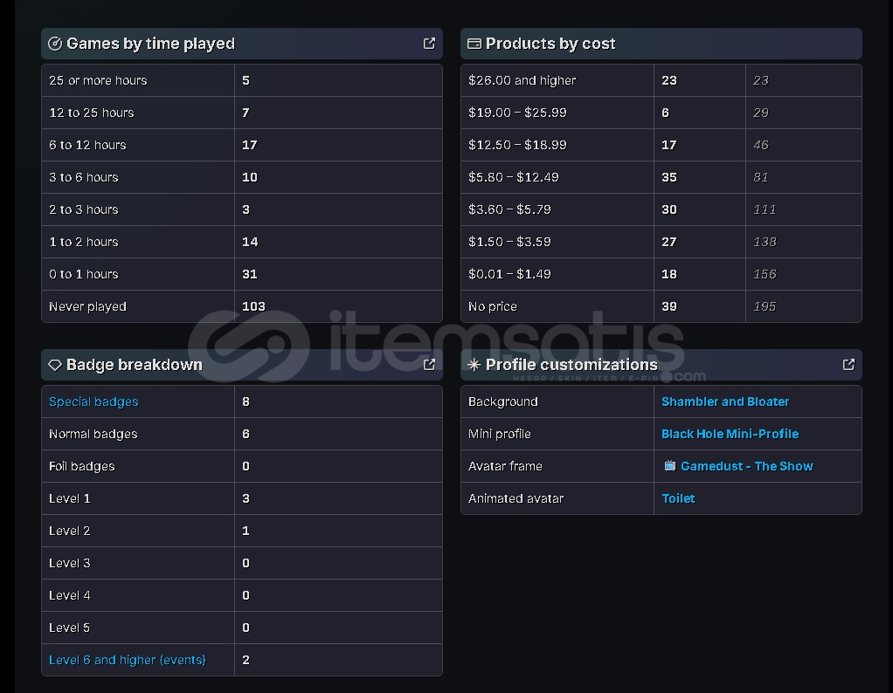
Task: Click the Badge breakdown diamond icon
Action: coord(55,365)
